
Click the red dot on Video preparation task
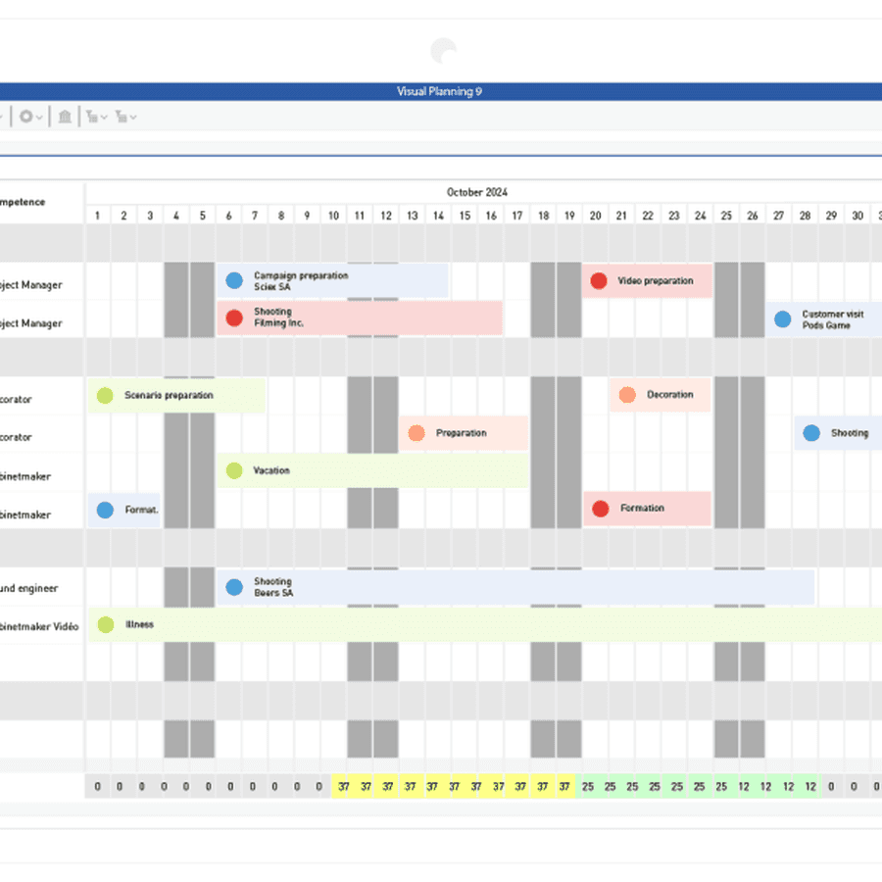coord(599,281)
